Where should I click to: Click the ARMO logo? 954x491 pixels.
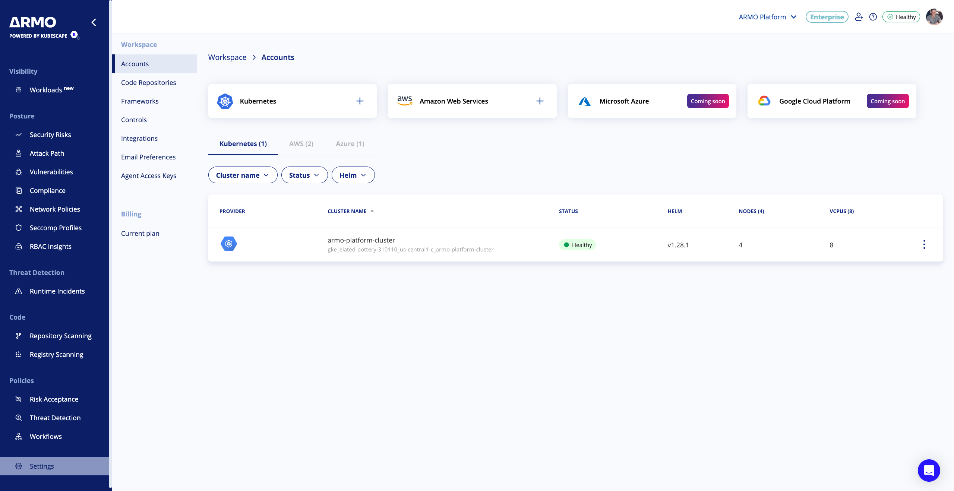(33, 22)
